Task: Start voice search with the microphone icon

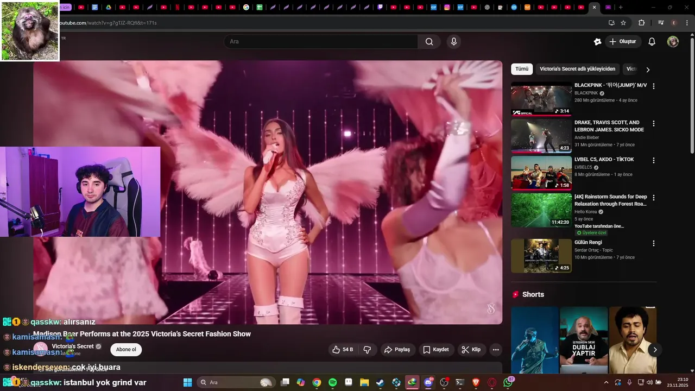Action: click(x=454, y=42)
